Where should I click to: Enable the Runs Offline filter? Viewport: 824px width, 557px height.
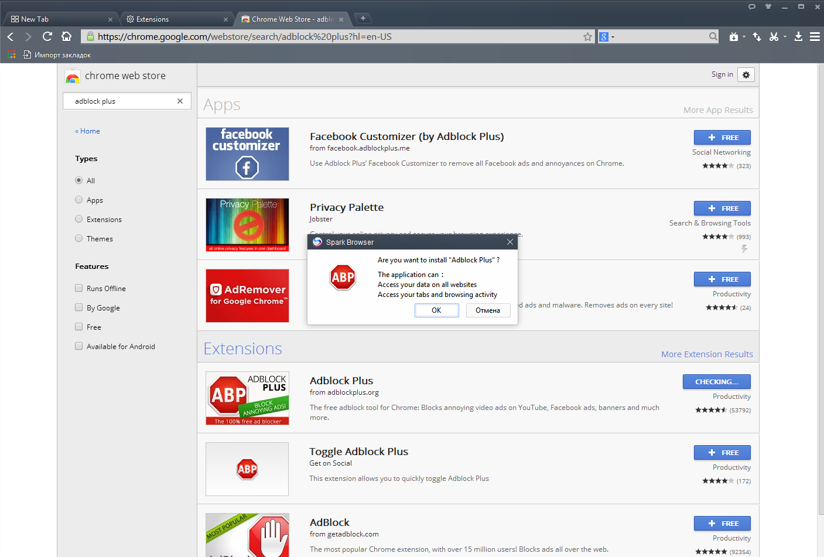(78, 288)
